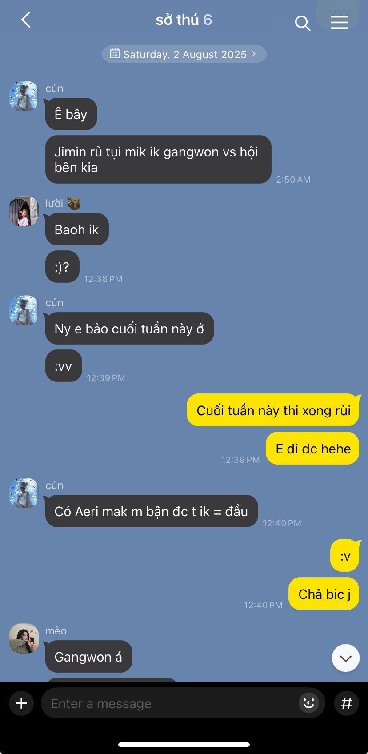
Task: Open cún's profile picture above "Ê bây"
Action: tap(24, 96)
